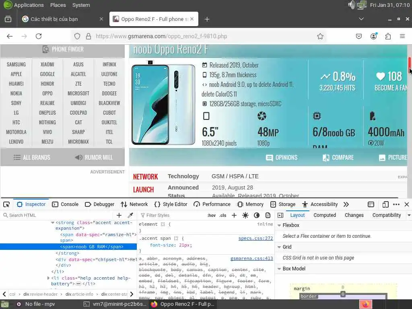Click the padlock site security icon

(89, 36)
